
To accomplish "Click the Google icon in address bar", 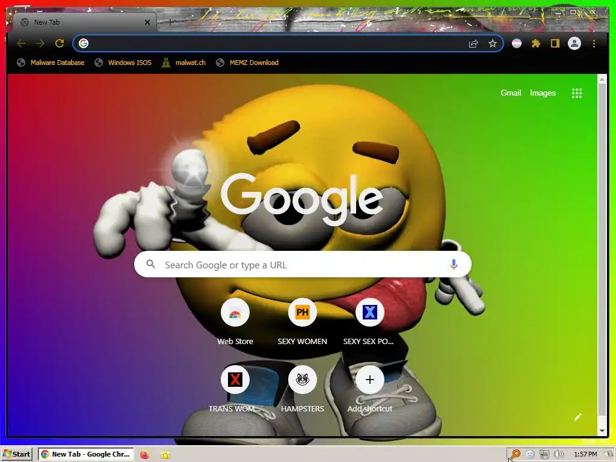I will click(x=83, y=43).
